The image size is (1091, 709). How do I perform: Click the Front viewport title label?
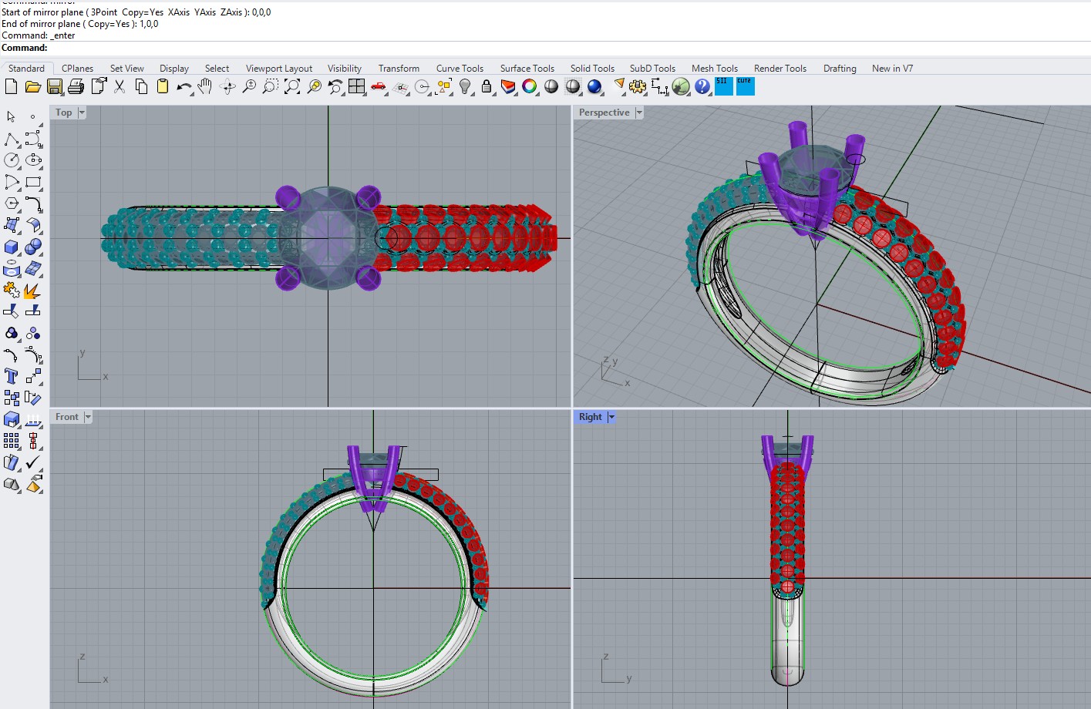click(x=66, y=417)
